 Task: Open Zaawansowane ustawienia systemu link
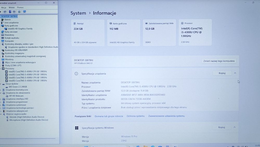(x=166, y=116)
